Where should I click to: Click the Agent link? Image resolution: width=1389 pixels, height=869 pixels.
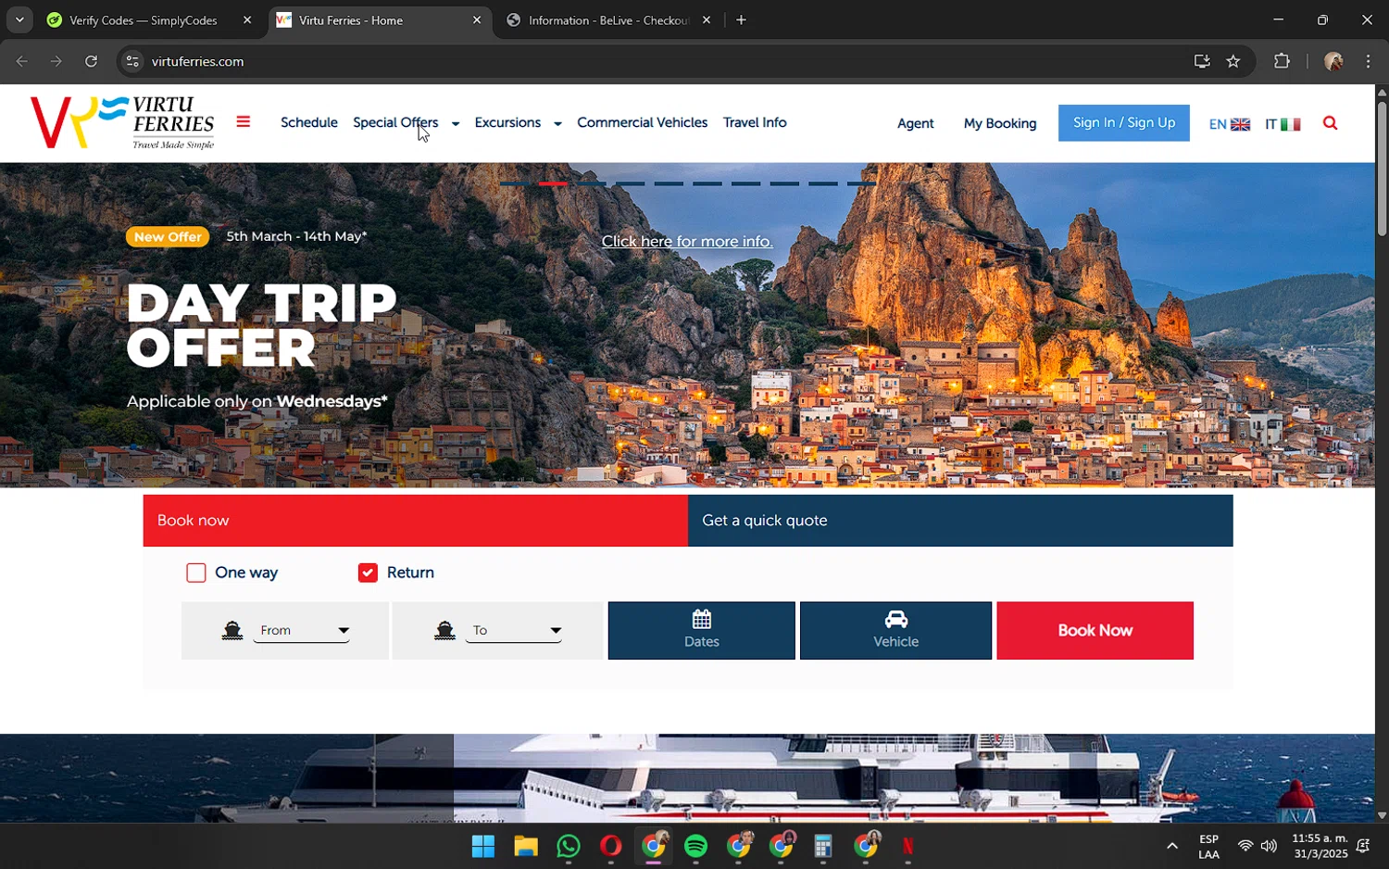[915, 123]
